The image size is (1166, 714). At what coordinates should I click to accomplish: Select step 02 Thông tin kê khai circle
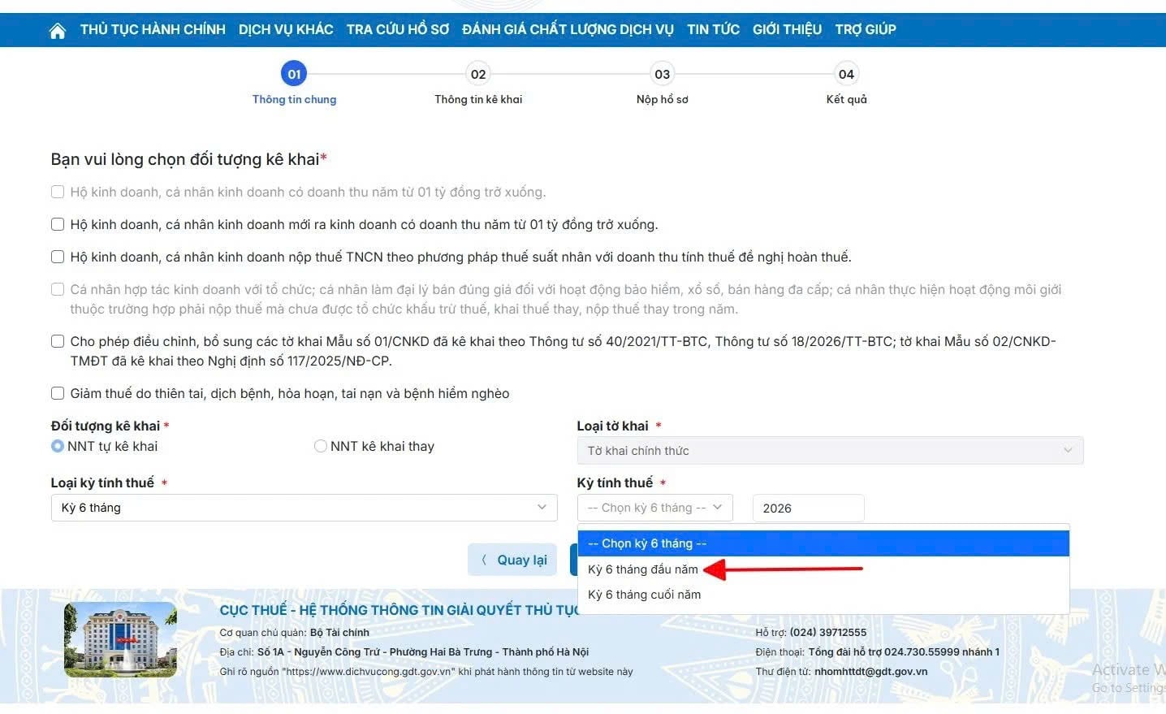tap(478, 74)
